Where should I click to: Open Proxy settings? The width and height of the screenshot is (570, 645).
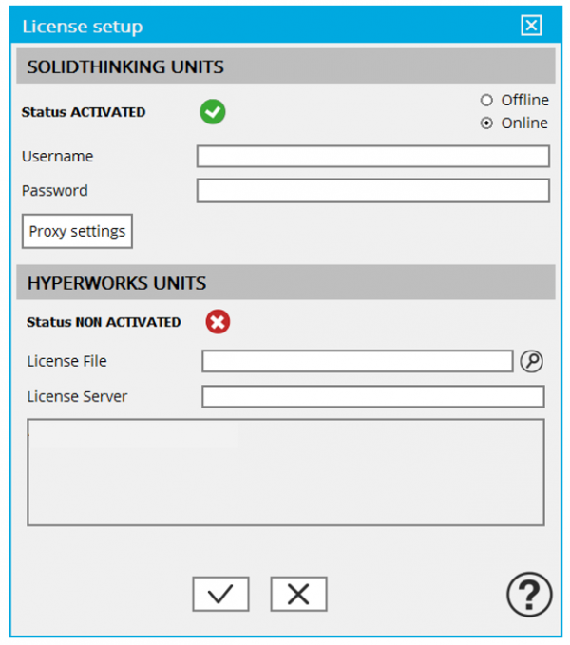pyautogui.click(x=77, y=231)
